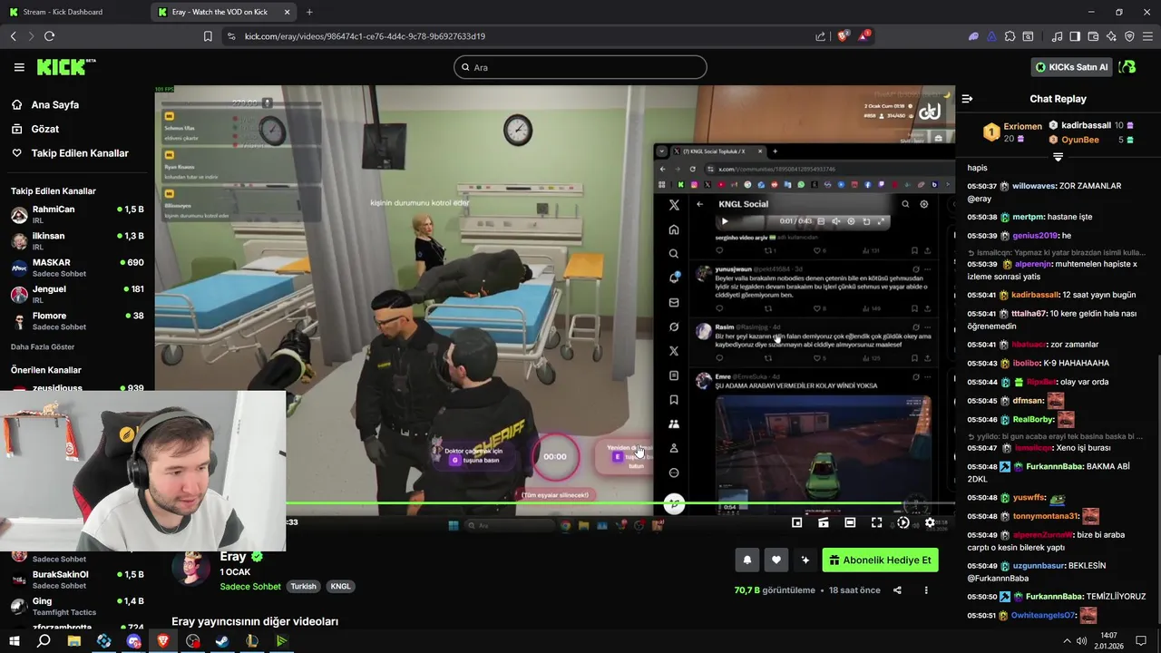
Task: Open BurakSakinOl recommended channel
Action: click(x=77, y=580)
